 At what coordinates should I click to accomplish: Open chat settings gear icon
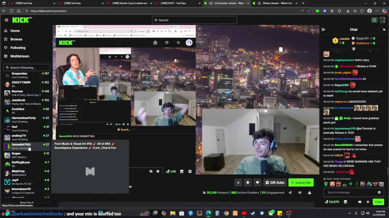pos(368,202)
